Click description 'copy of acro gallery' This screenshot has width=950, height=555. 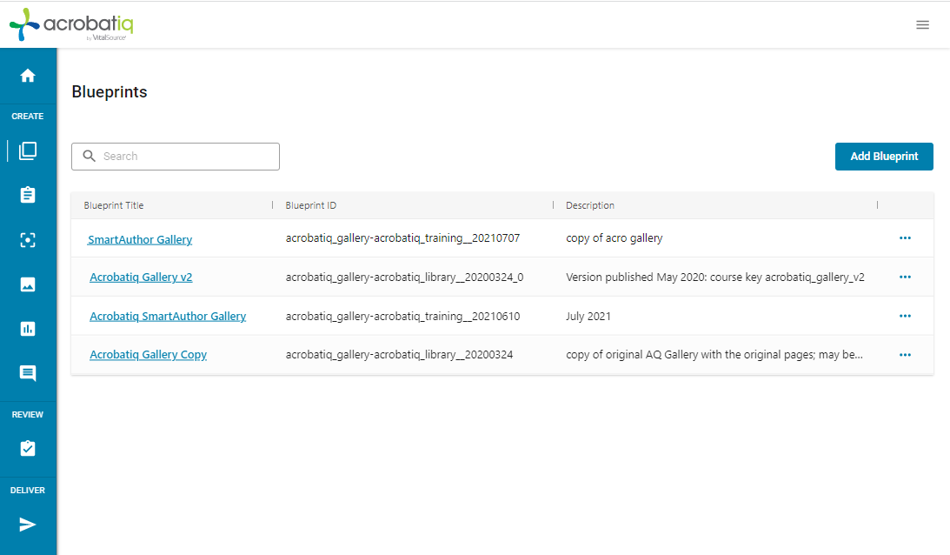click(x=615, y=237)
